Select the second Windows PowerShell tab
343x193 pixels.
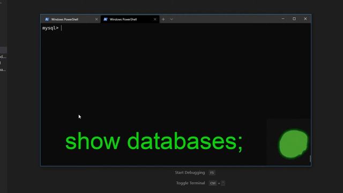point(130,19)
